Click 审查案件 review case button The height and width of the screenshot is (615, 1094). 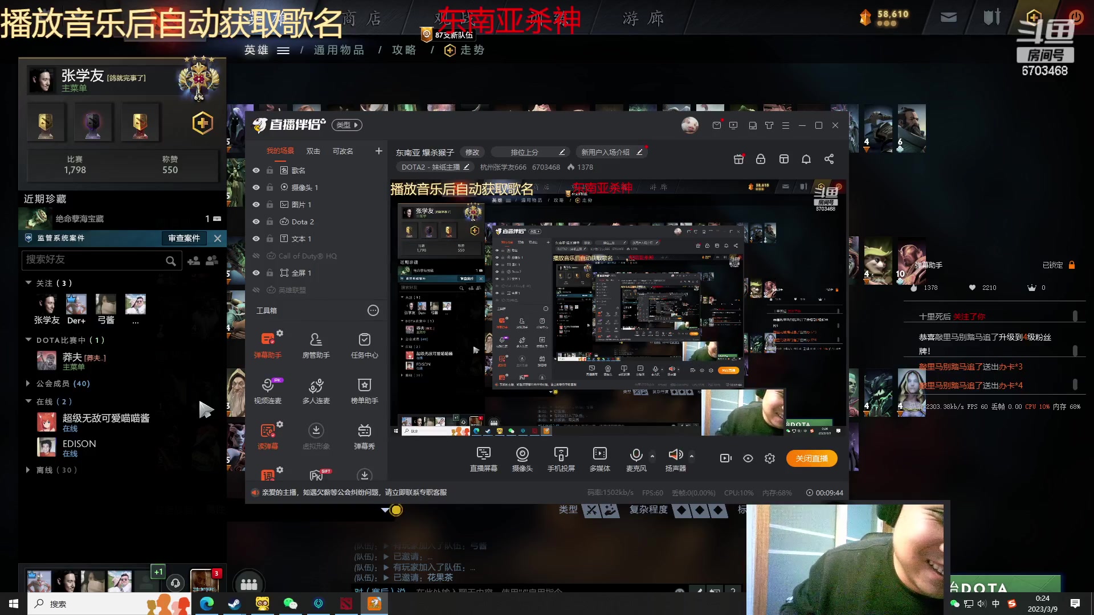pyautogui.click(x=184, y=238)
